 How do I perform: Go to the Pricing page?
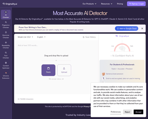point(120,4)
